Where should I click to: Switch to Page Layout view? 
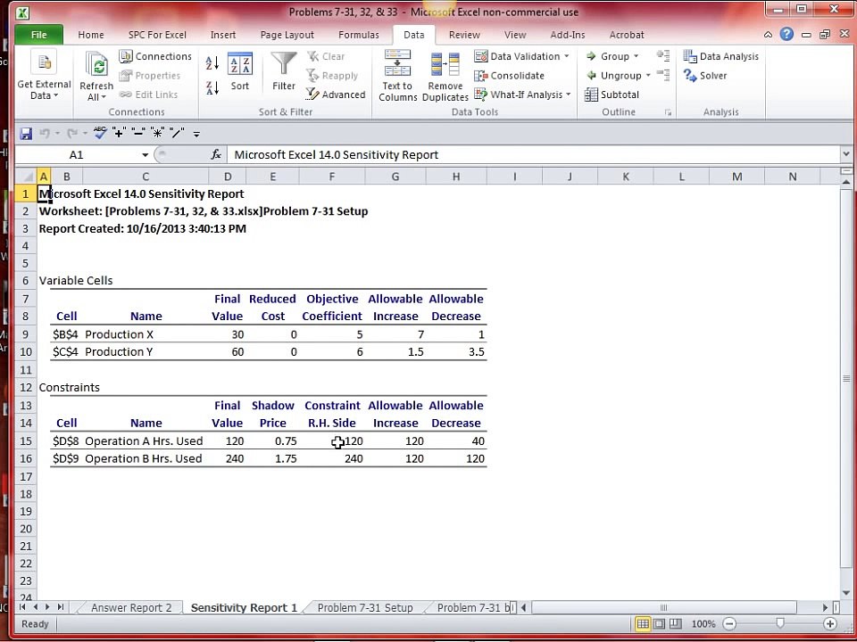pyautogui.click(x=660, y=623)
